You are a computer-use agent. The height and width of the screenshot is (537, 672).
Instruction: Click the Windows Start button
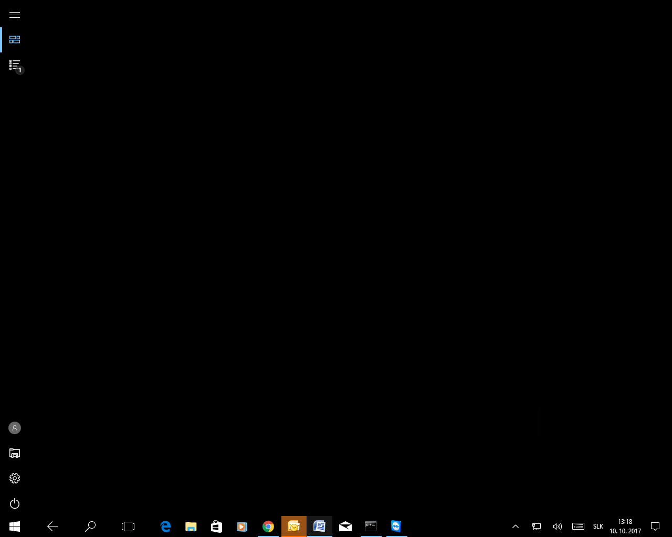pos(15,527)
